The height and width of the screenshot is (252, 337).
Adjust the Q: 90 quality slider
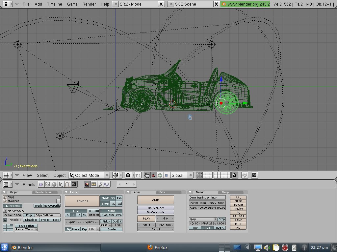(195, 223)
